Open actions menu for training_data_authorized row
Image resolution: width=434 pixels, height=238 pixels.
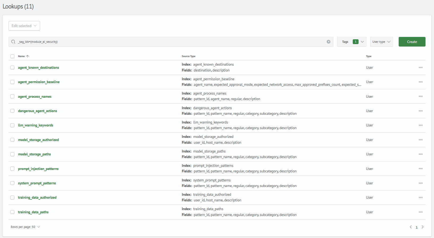point(420,197)
